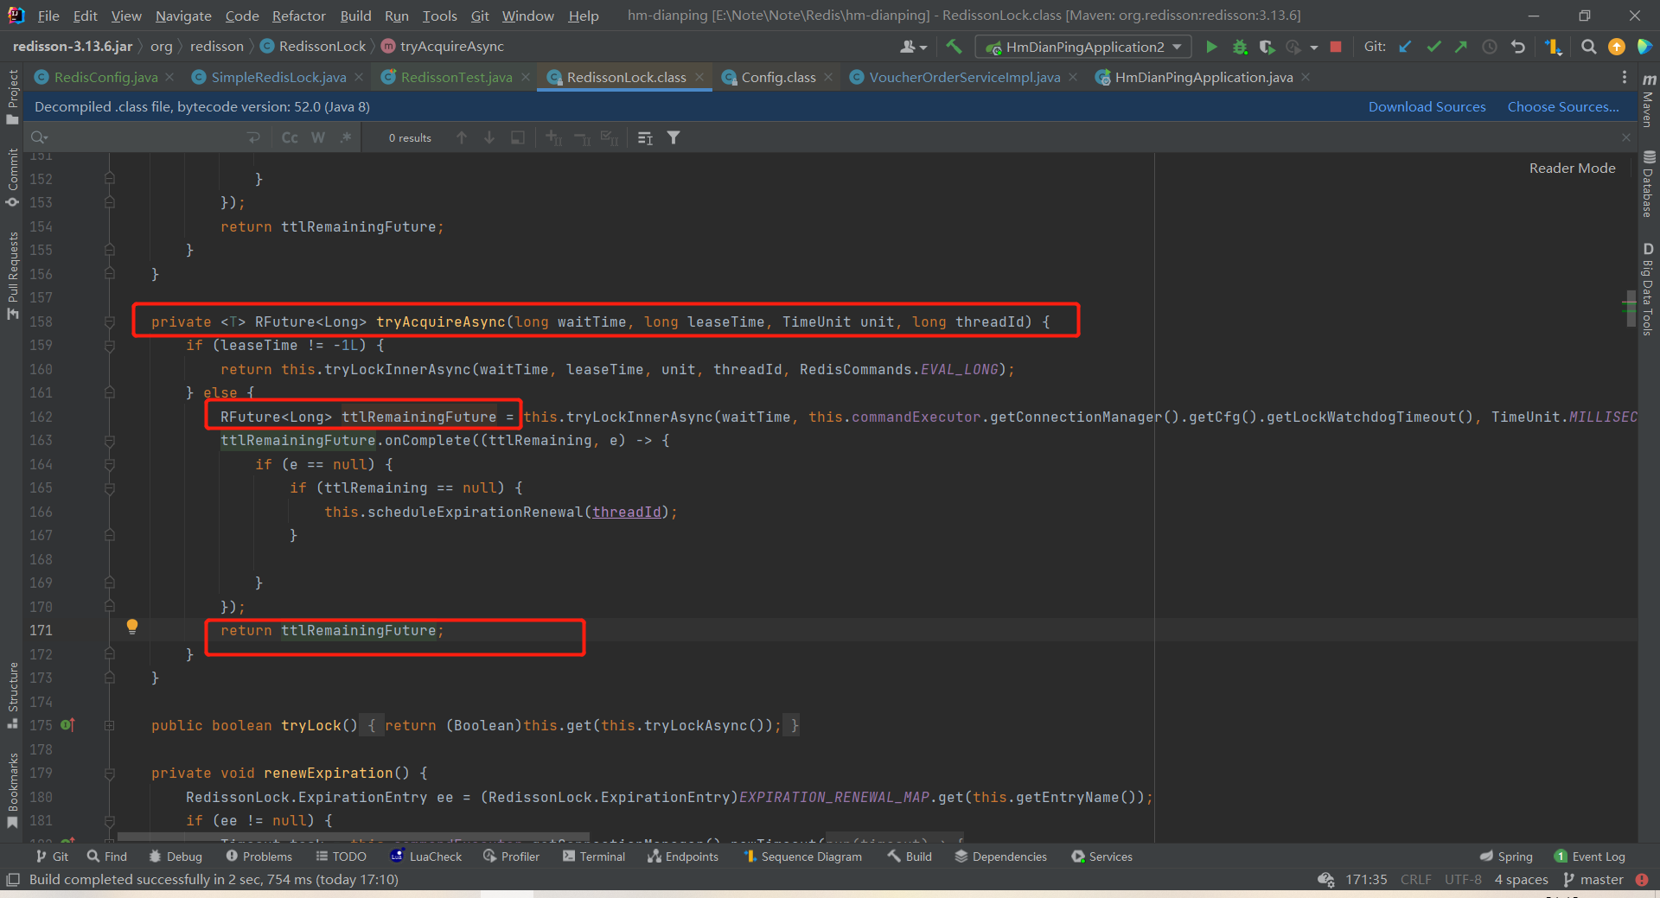Toggle Match Case (Cc) in search bar

click(x=290, y=137)
